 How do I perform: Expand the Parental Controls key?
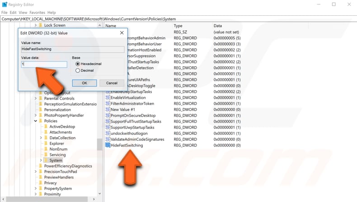click(x=36, y=98)
